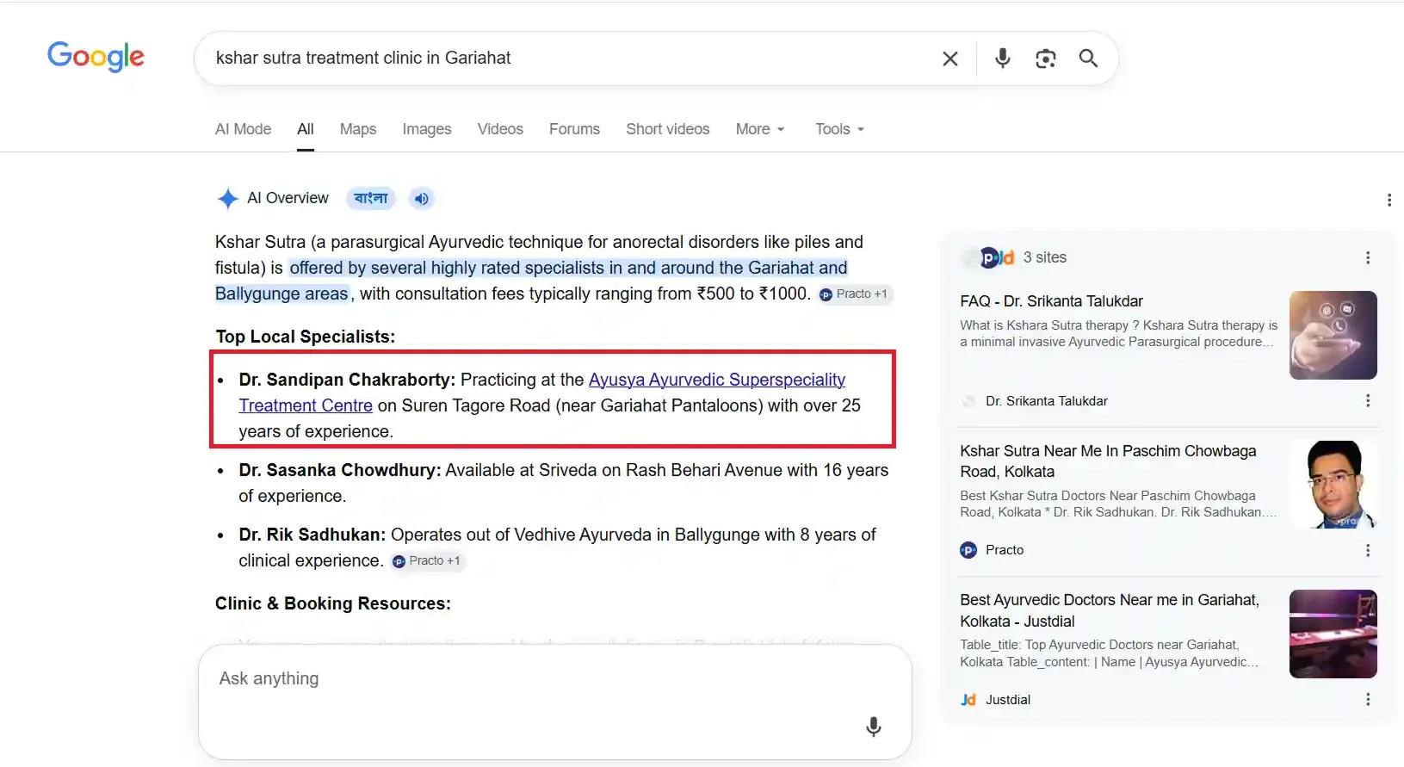
Task: Open the FAQ - Dr. Srikanta Talukdar result
Action: tap(1051, 301)
